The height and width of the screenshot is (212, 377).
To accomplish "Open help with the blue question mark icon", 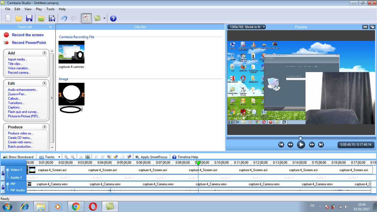I will click(x=113, y=18).
